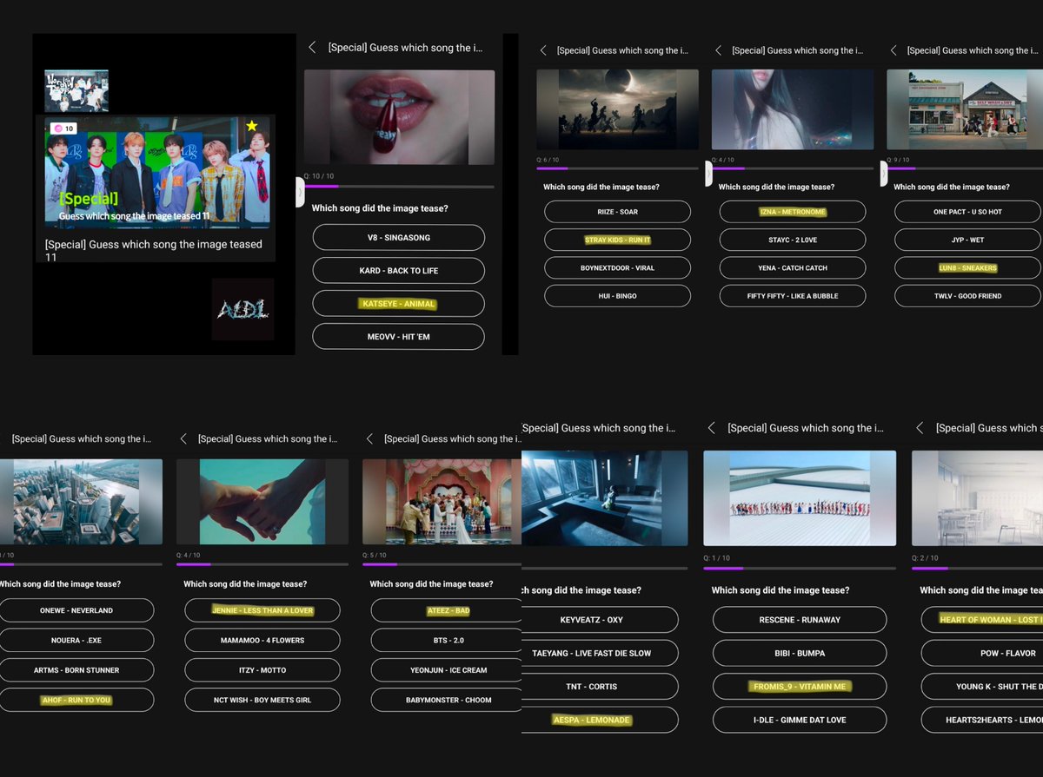Expand the side handle beside the red lips image
Screen dimensions: 1043x777
pos(300,190)
